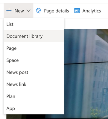The height and width of the screenshot is (119, 108).
Task: Select Plan from the dropdown menu
Action: point(34,96)
